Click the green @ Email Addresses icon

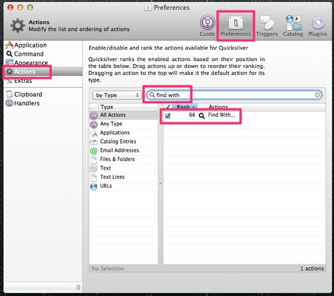(94, 151)
